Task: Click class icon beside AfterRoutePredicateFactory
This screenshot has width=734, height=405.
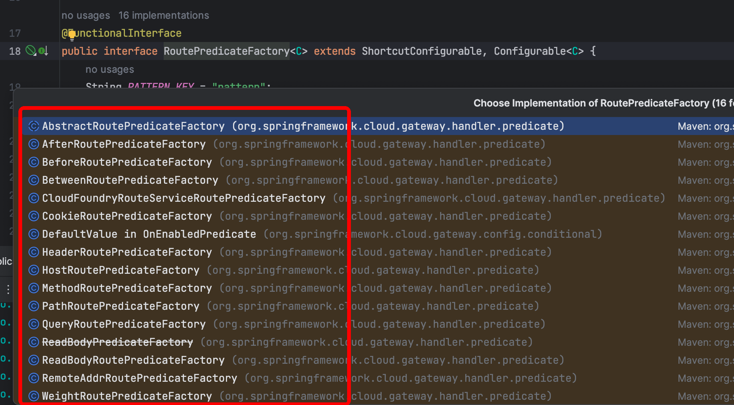Action: 34,144
